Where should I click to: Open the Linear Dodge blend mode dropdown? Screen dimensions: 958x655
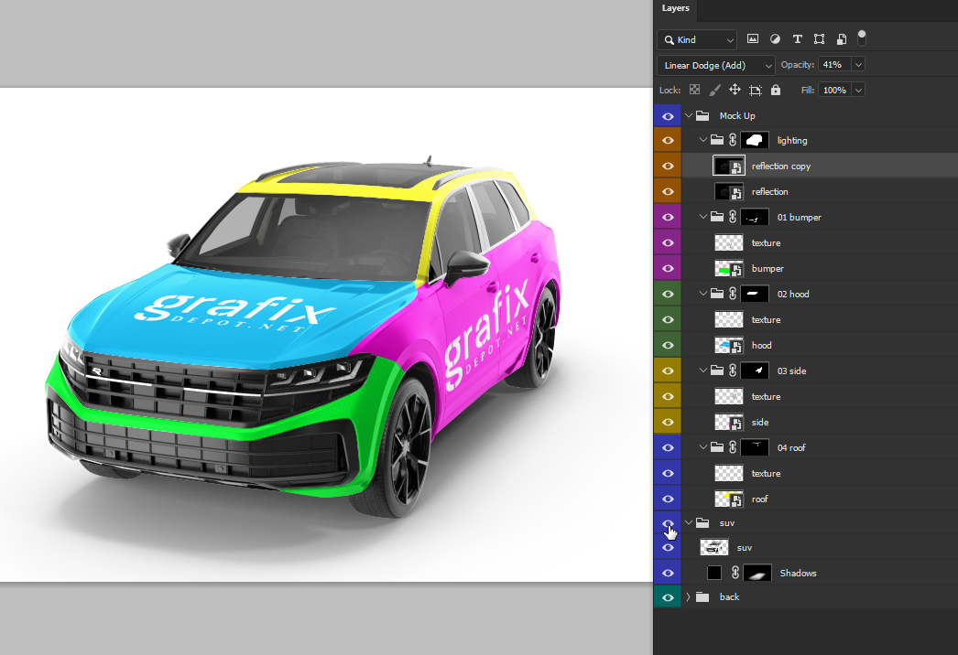716,65
